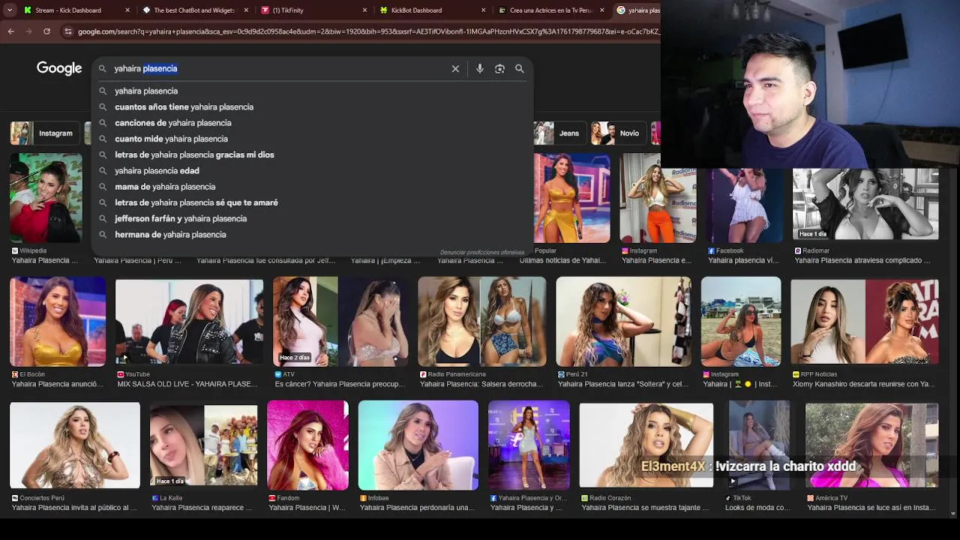Open Wikipedia image result thumbnail

point(46,198)
